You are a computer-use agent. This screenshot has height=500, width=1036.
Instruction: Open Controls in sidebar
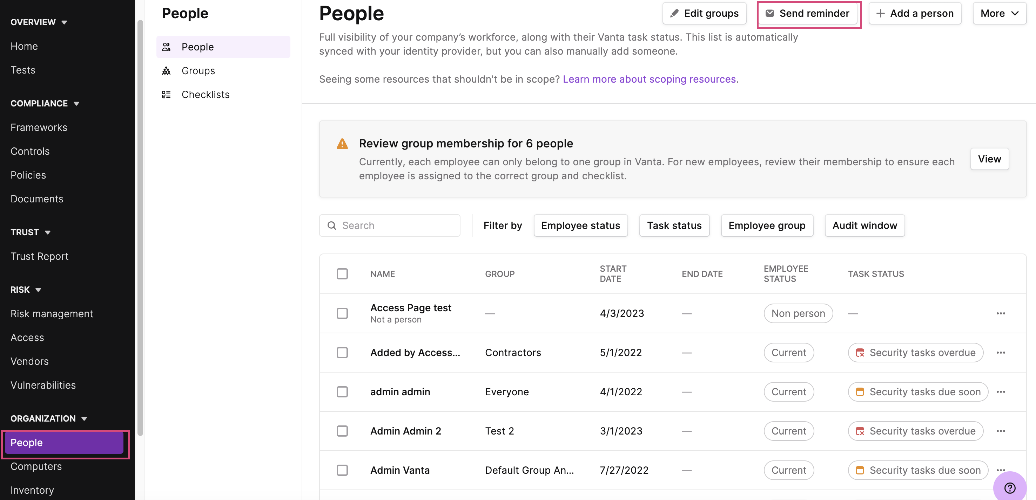tap(30, 151)
